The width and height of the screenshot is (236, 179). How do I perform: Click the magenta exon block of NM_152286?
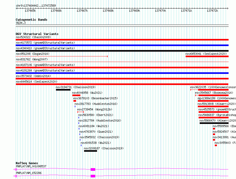[93, 176]
